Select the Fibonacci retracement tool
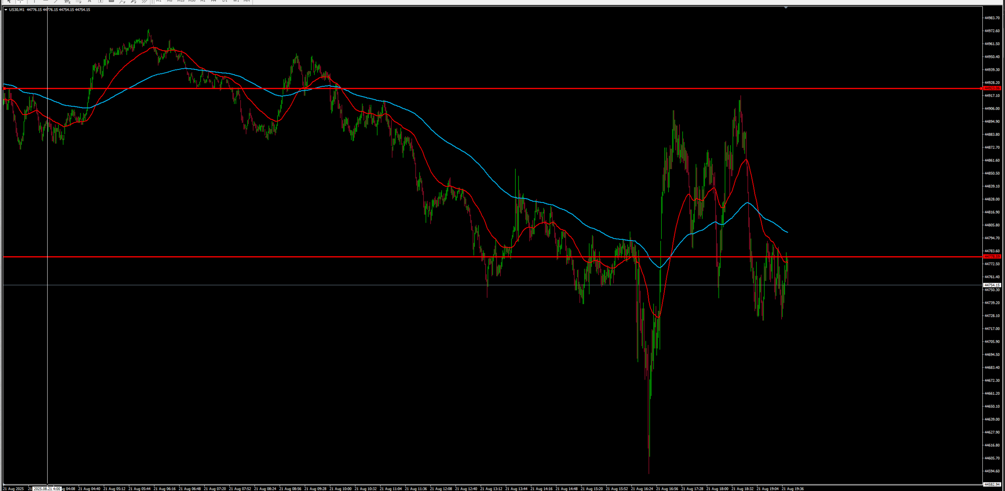 point(79,1)
